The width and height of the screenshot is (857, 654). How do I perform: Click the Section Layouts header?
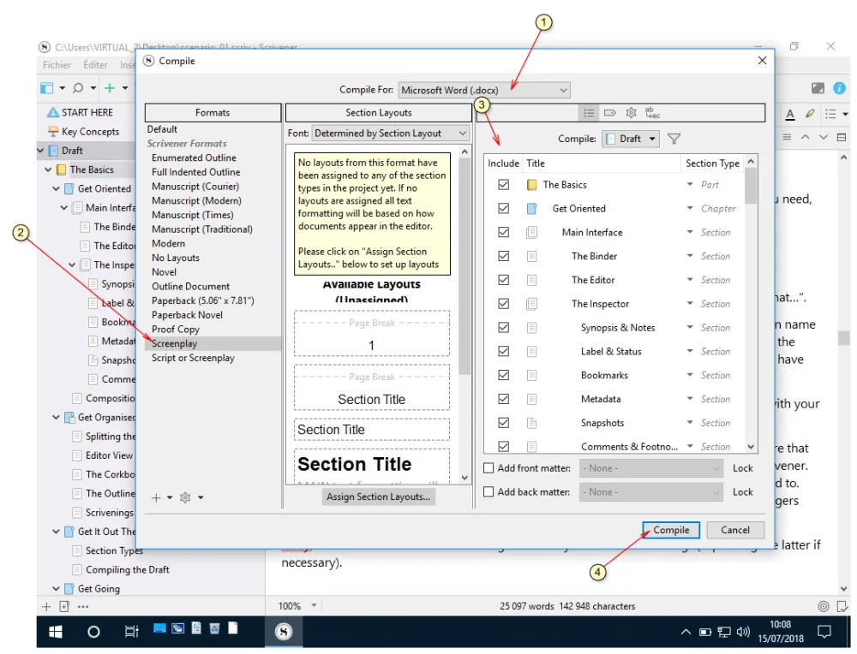[x=378, y=113]
